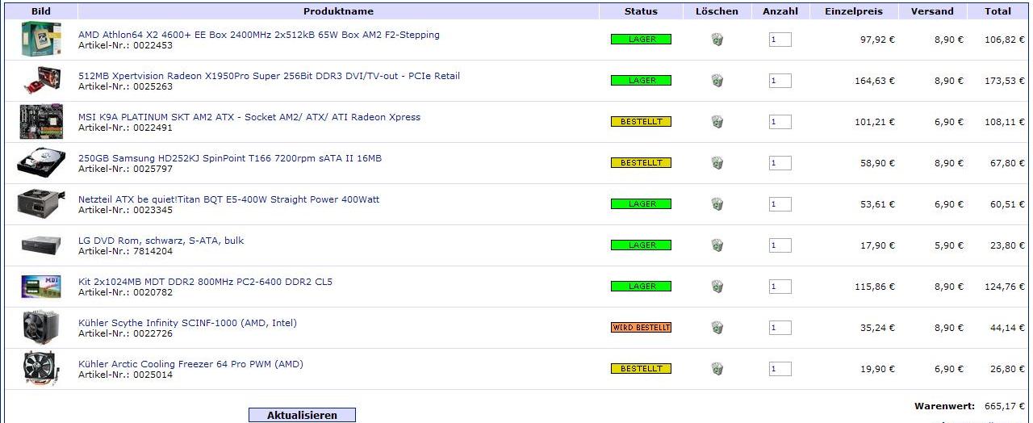Image resolution: width=1033 pixels, height=423 pixels.
Task: Click Samsung hard drive product image
Action: (x=41, y=163)
